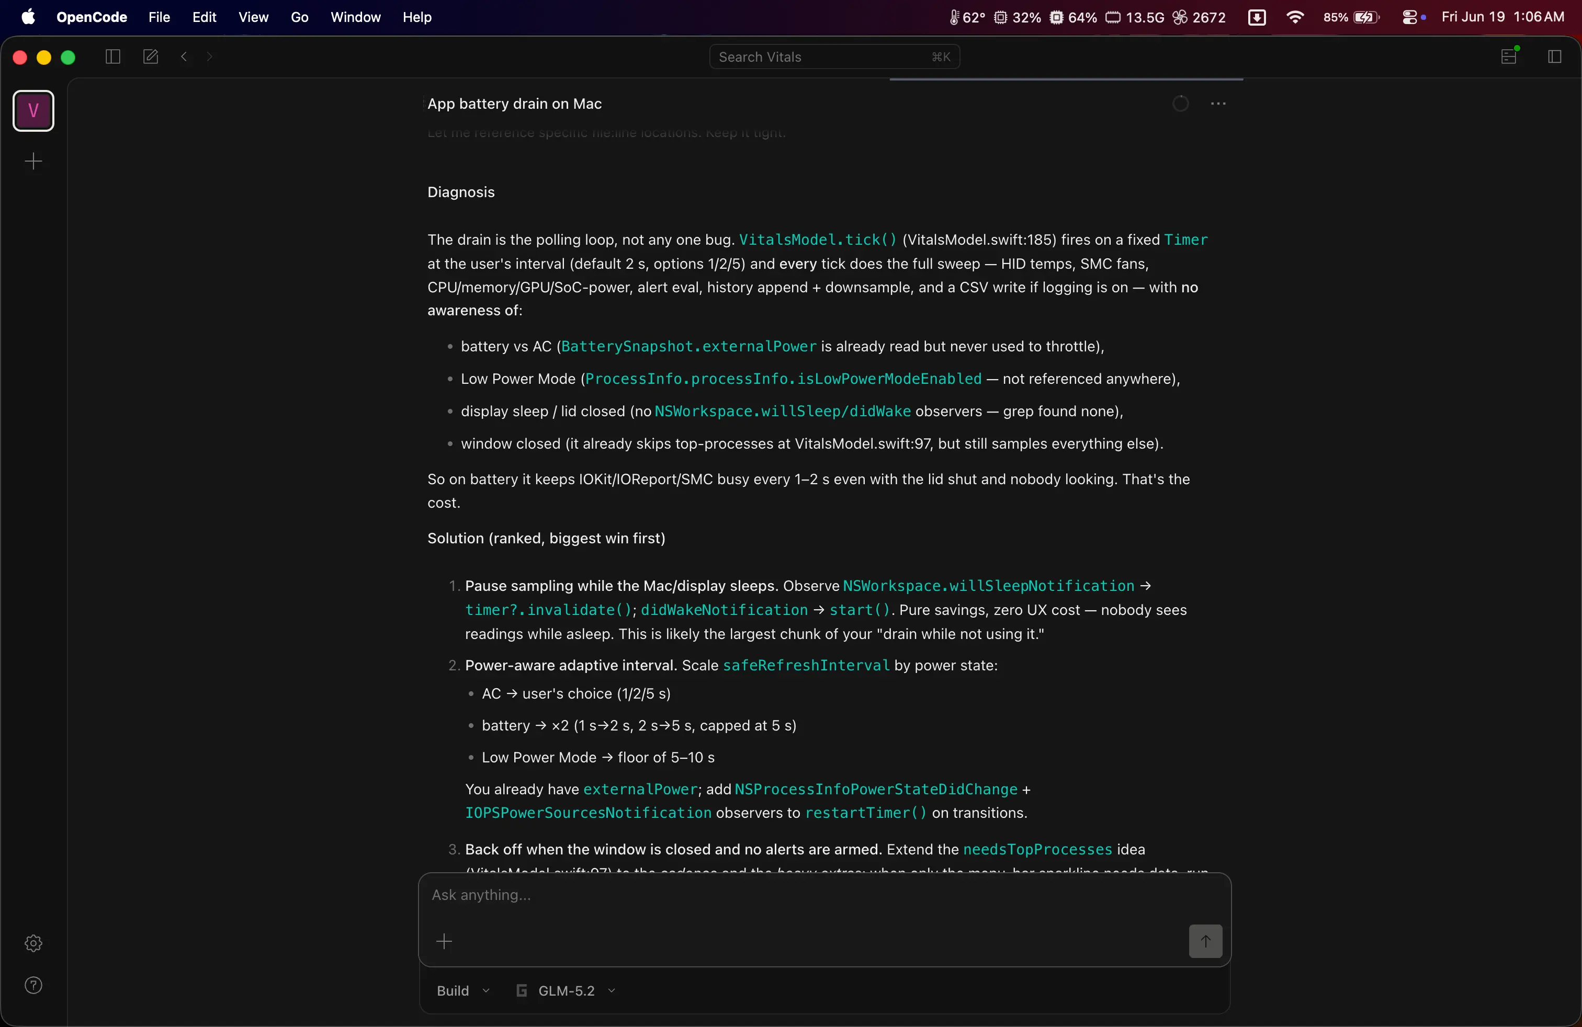This screenshot has height=1027, width=1582.
Task: Open the help question mark icon
Action: (33, 985)
